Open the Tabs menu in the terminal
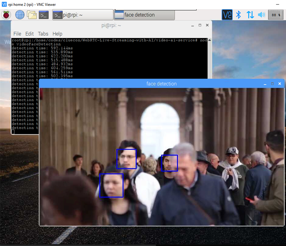The image size is (286, 246). [43, 34]
